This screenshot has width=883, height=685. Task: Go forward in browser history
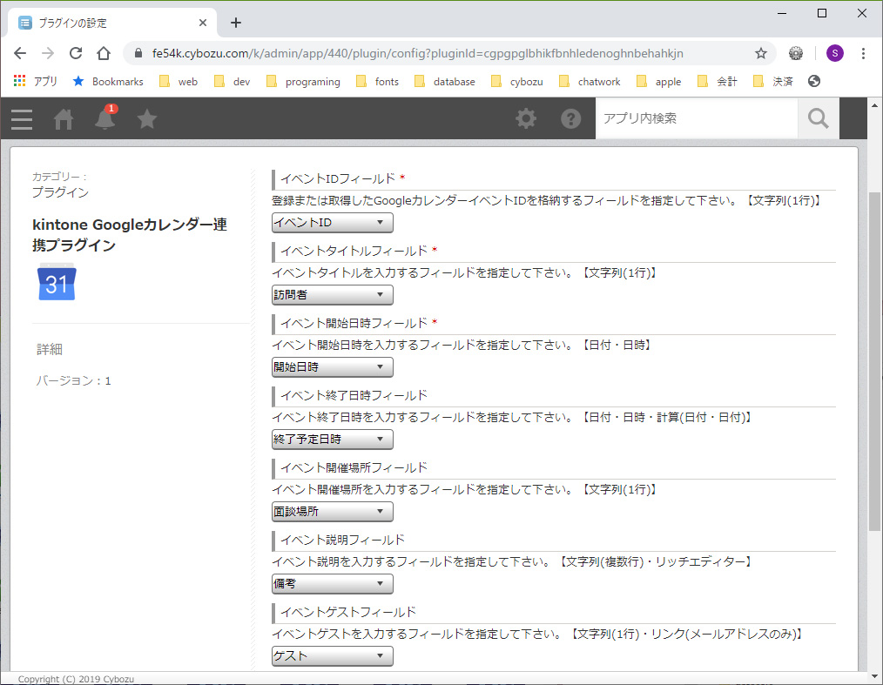[48, 53]
